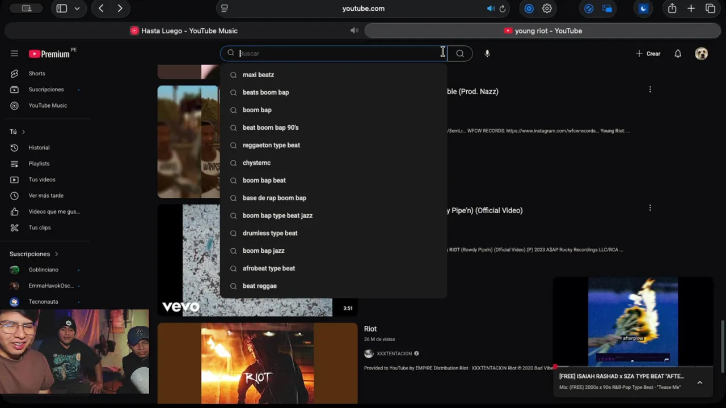Open the notifications bell

click(x=678, y=53)
